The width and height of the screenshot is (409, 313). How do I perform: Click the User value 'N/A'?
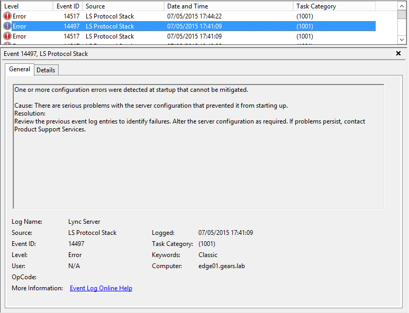(x=74, y=266)
